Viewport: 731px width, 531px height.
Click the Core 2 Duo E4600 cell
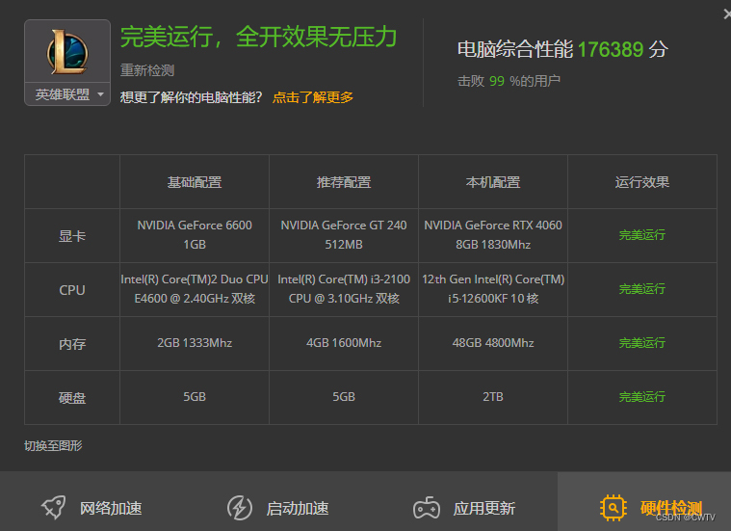coord(195,289)
